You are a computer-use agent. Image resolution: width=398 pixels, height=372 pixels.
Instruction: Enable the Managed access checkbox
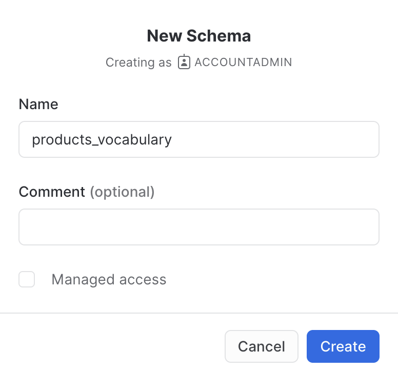[27, 279]
